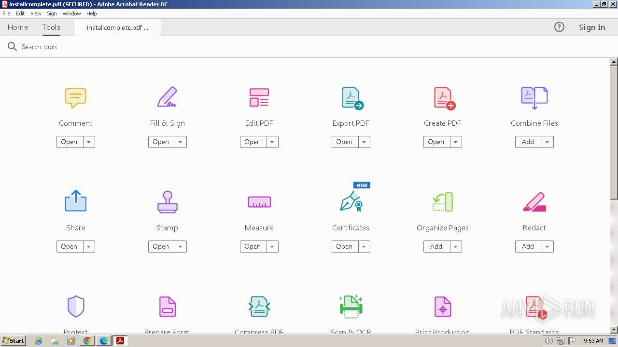Click the Sign In link
618x347 pixels.
pyautogui.click(x=592, y=27)
